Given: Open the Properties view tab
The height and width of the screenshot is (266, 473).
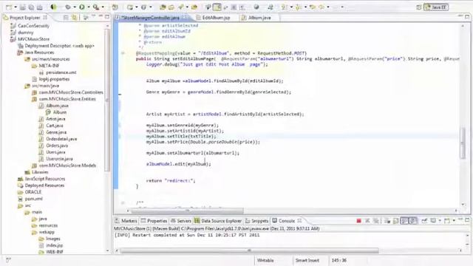Looking at the screenshot, I should coord(154,221).
